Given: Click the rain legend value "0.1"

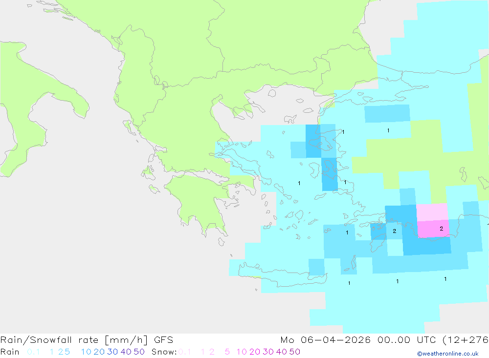Looking at the screenshot, I should point(33,352).
